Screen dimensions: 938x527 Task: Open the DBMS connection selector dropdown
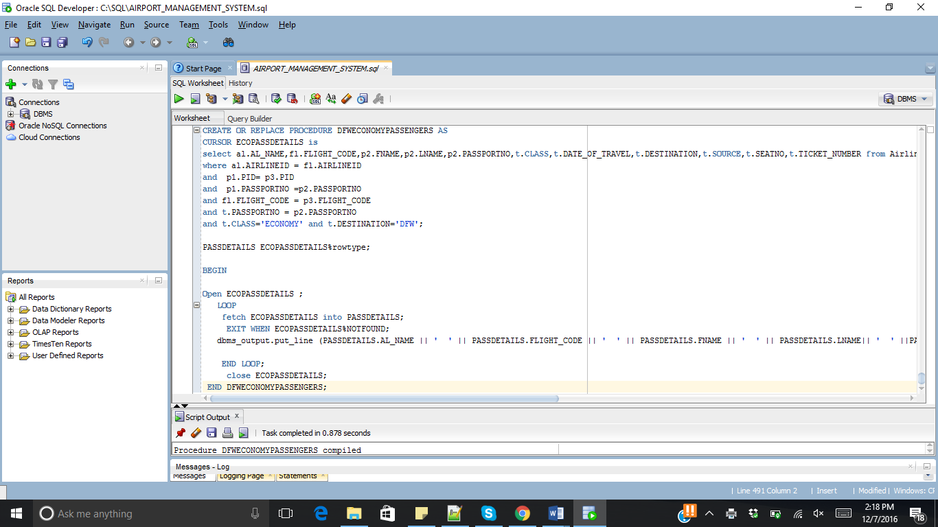click(x=906, y=99)
